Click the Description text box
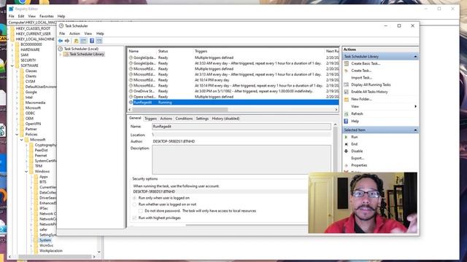The image size is (467, 262). (x=242, y=159)
